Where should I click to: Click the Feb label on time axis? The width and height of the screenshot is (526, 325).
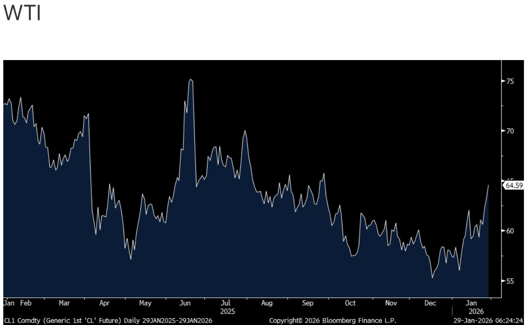tap(26, 303)
